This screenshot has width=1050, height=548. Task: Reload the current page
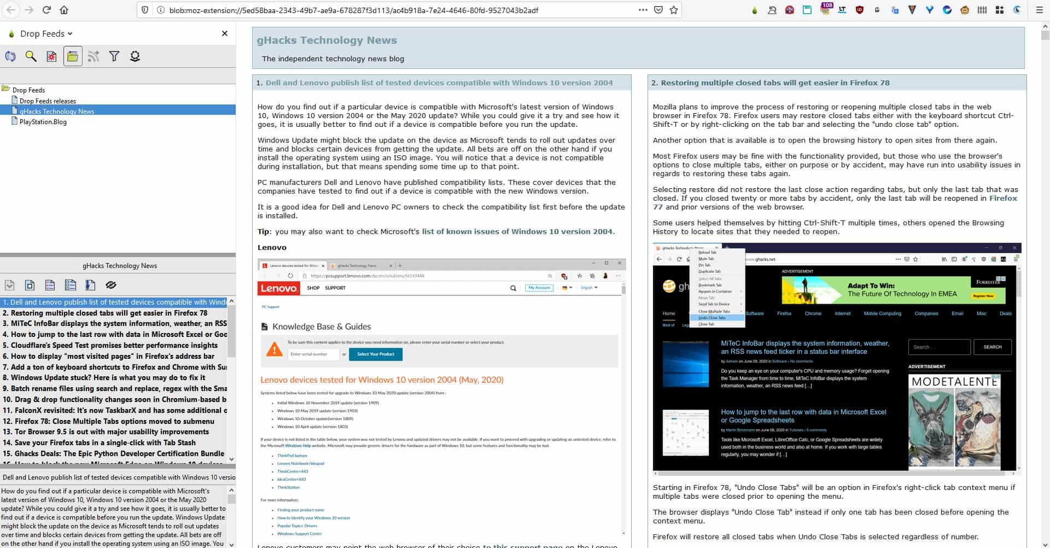point(46,10)
